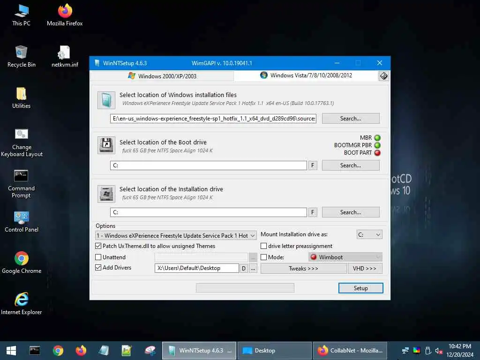The image size is (480, 360).
Task: Open the green notepad taskbar icon
Action: (x=127, y=351)
